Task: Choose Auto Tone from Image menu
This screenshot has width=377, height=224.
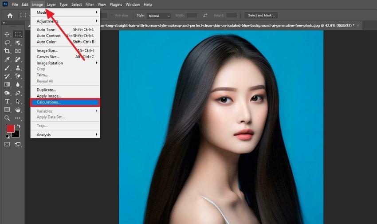Action: [x=65, y=30]
